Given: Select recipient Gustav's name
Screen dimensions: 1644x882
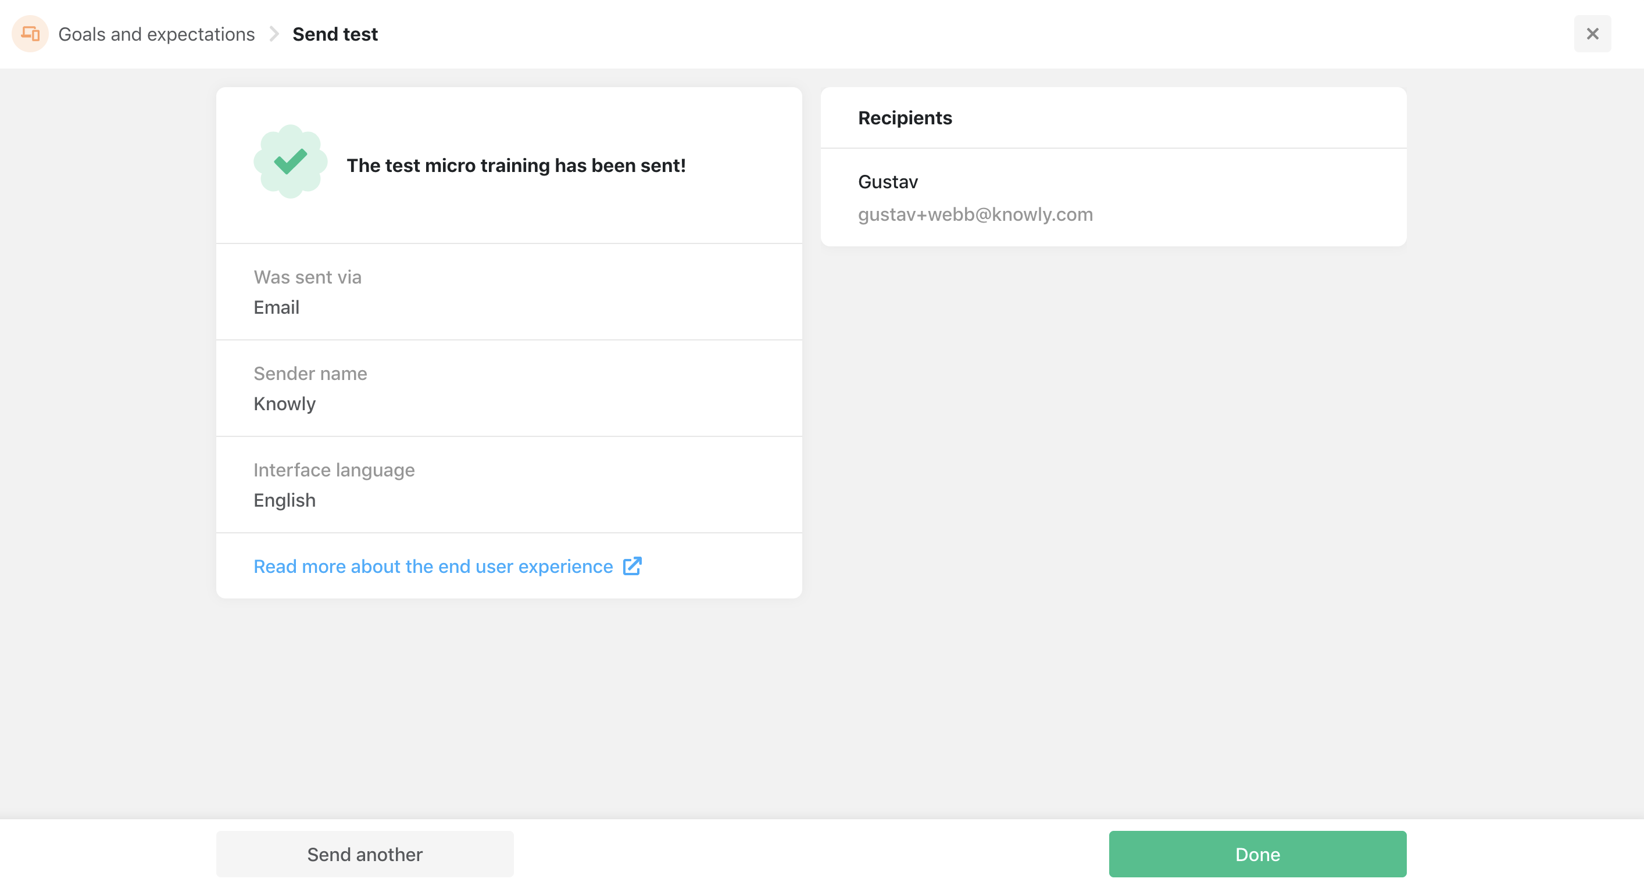Looking at the screenshot, I should coord(888,182).
